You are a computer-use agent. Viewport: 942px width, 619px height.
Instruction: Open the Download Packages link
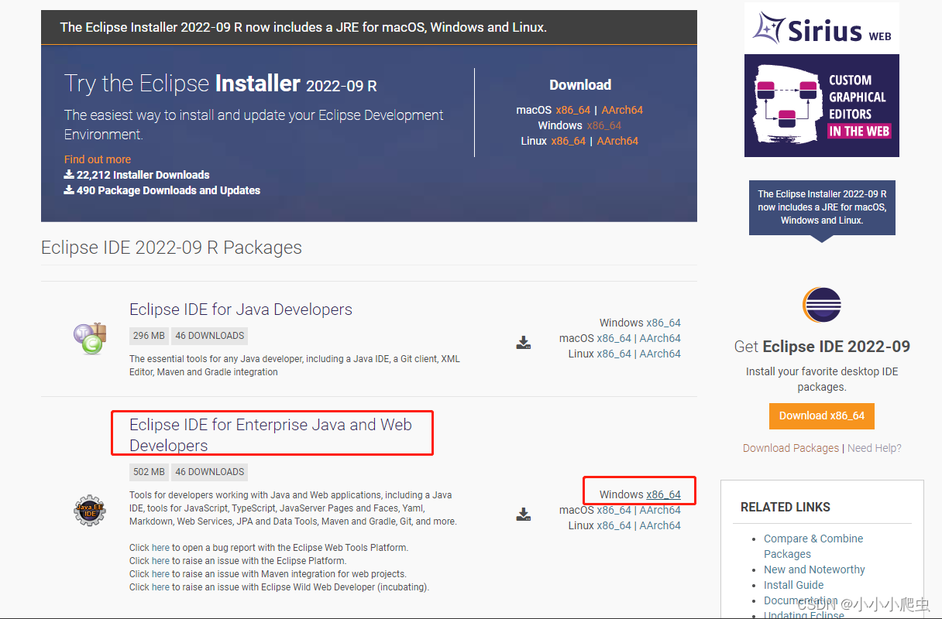click(791, 448)
